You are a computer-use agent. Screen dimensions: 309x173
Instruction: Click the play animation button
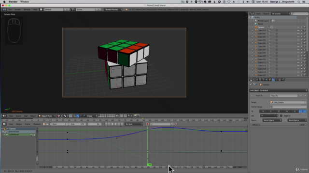115,124
